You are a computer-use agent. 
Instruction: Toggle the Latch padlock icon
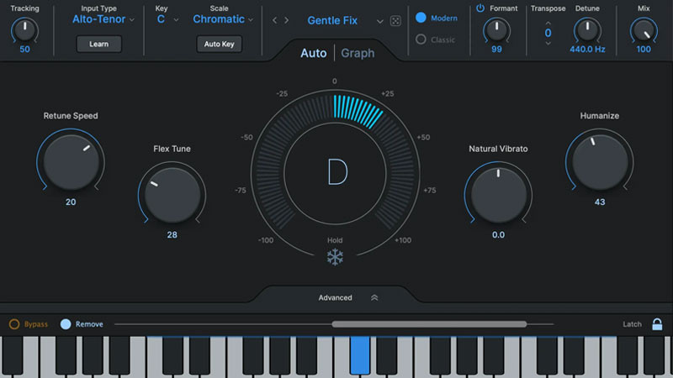pyautogui.click(x=657, y=324)
